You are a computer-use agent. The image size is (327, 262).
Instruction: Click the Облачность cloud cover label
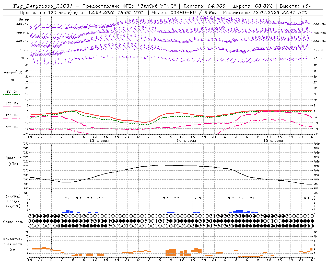click(13, 222)
